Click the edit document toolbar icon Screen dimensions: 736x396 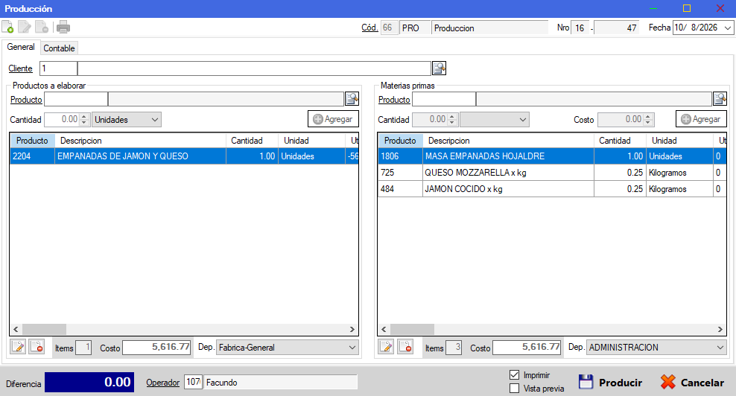pyautogui.click(x=25, y=28)
